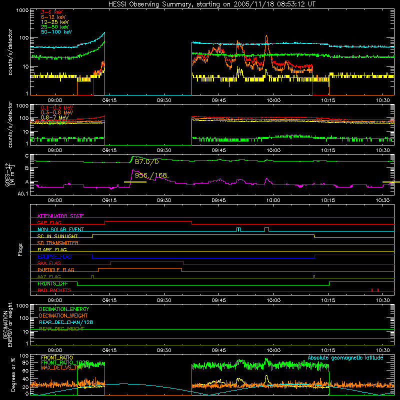Select the 6-12 keV legend label

point(53,17)
